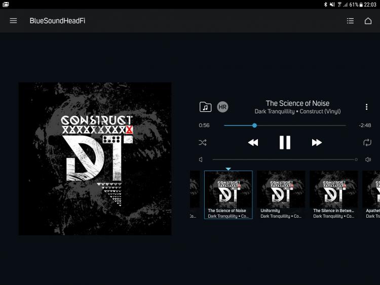Screen dimensions: 380x285
Task: Click the BlueSoundHeadFi player name
Action: pos(57,21)
